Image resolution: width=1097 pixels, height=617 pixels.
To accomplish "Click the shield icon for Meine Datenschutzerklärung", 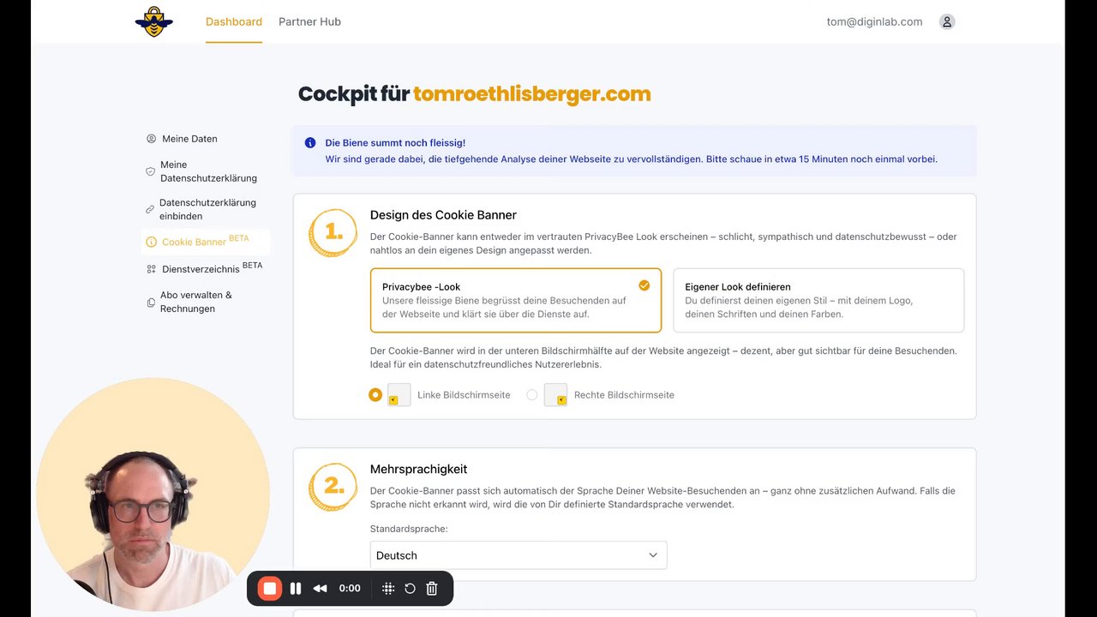I will point(150,171).
